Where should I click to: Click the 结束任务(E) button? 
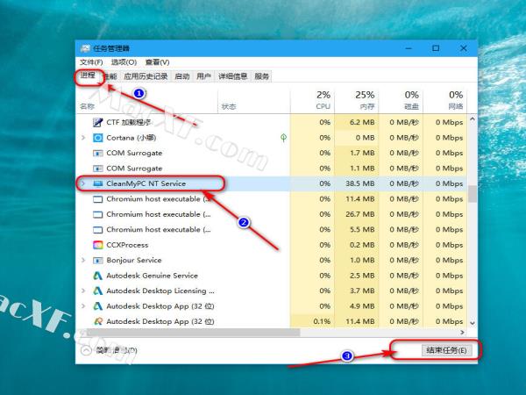(x=446, y=350)
